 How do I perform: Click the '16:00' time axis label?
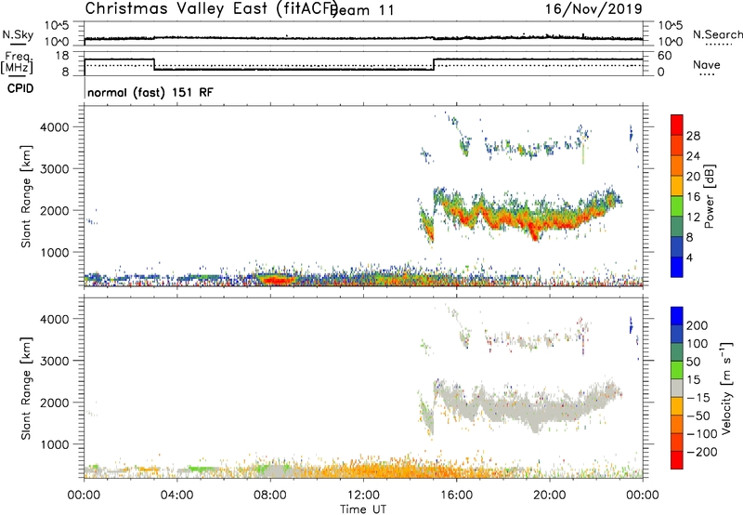pos(456,495)
